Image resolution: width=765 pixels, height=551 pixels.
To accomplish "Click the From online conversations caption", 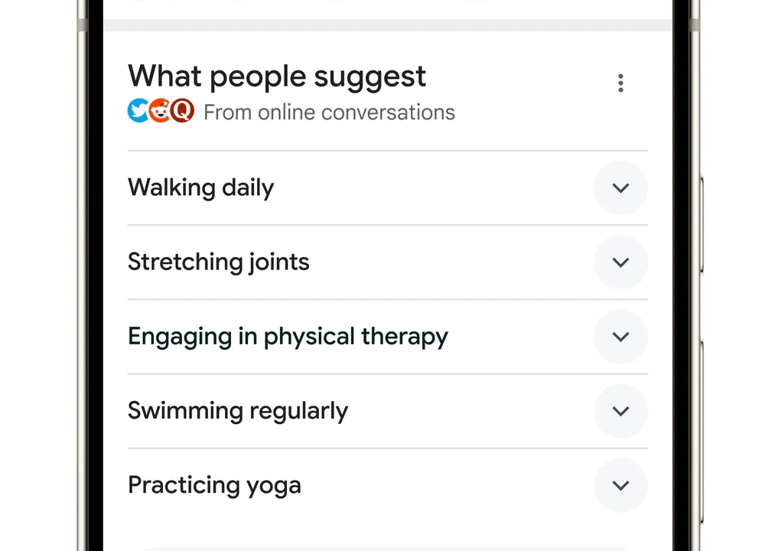I will 329,112.
